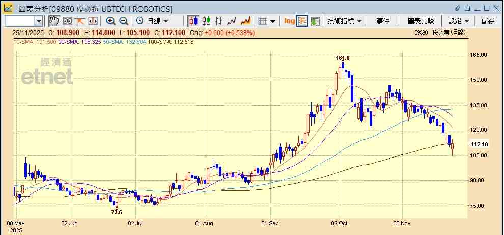The width and height of the screenshot is (504, 235).
Task: Select the trend line drawing tool
Action: (x=79, y=21)
